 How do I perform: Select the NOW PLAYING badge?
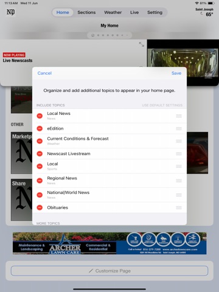pyautogui.click(x=14, y=55)
